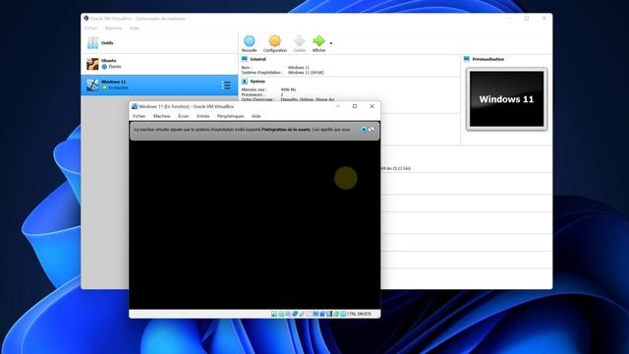Dismiss mouse integration notification with blue X icon
The width and height of the screenshot is (629, 354).
pos(364,130)
